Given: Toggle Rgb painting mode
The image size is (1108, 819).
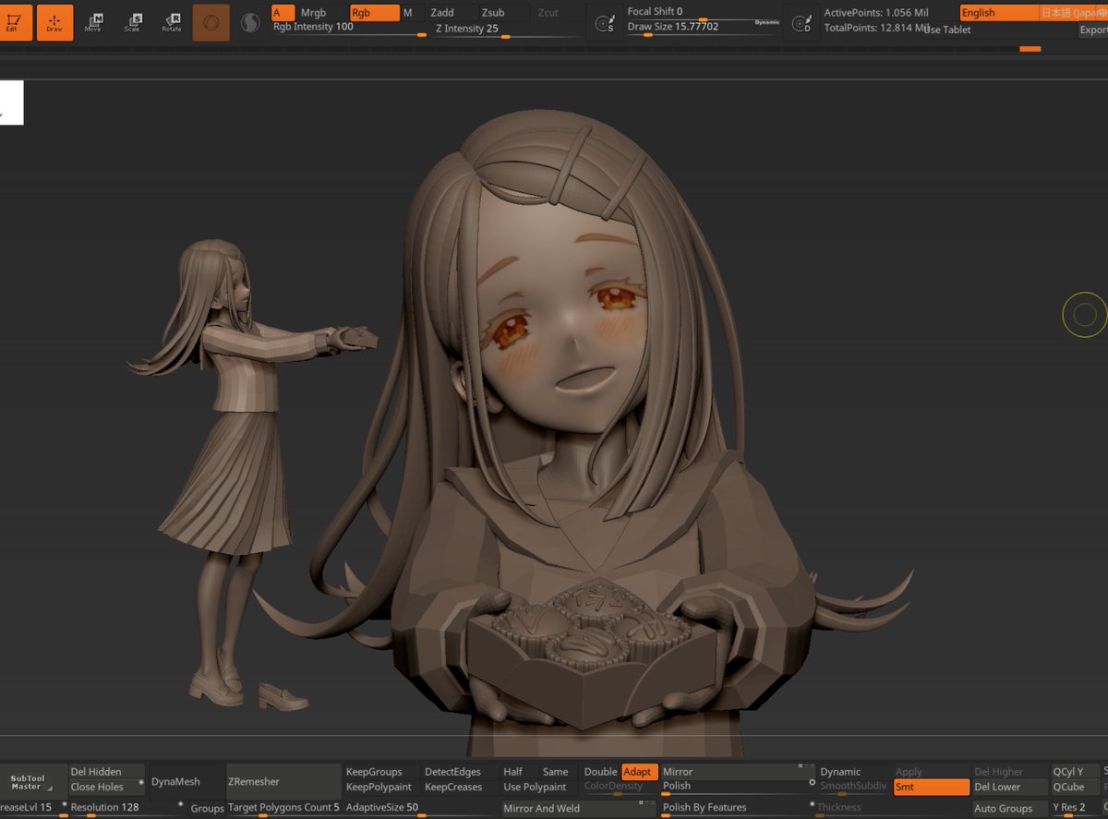Looking at the screenshot, I should (375, 13).
